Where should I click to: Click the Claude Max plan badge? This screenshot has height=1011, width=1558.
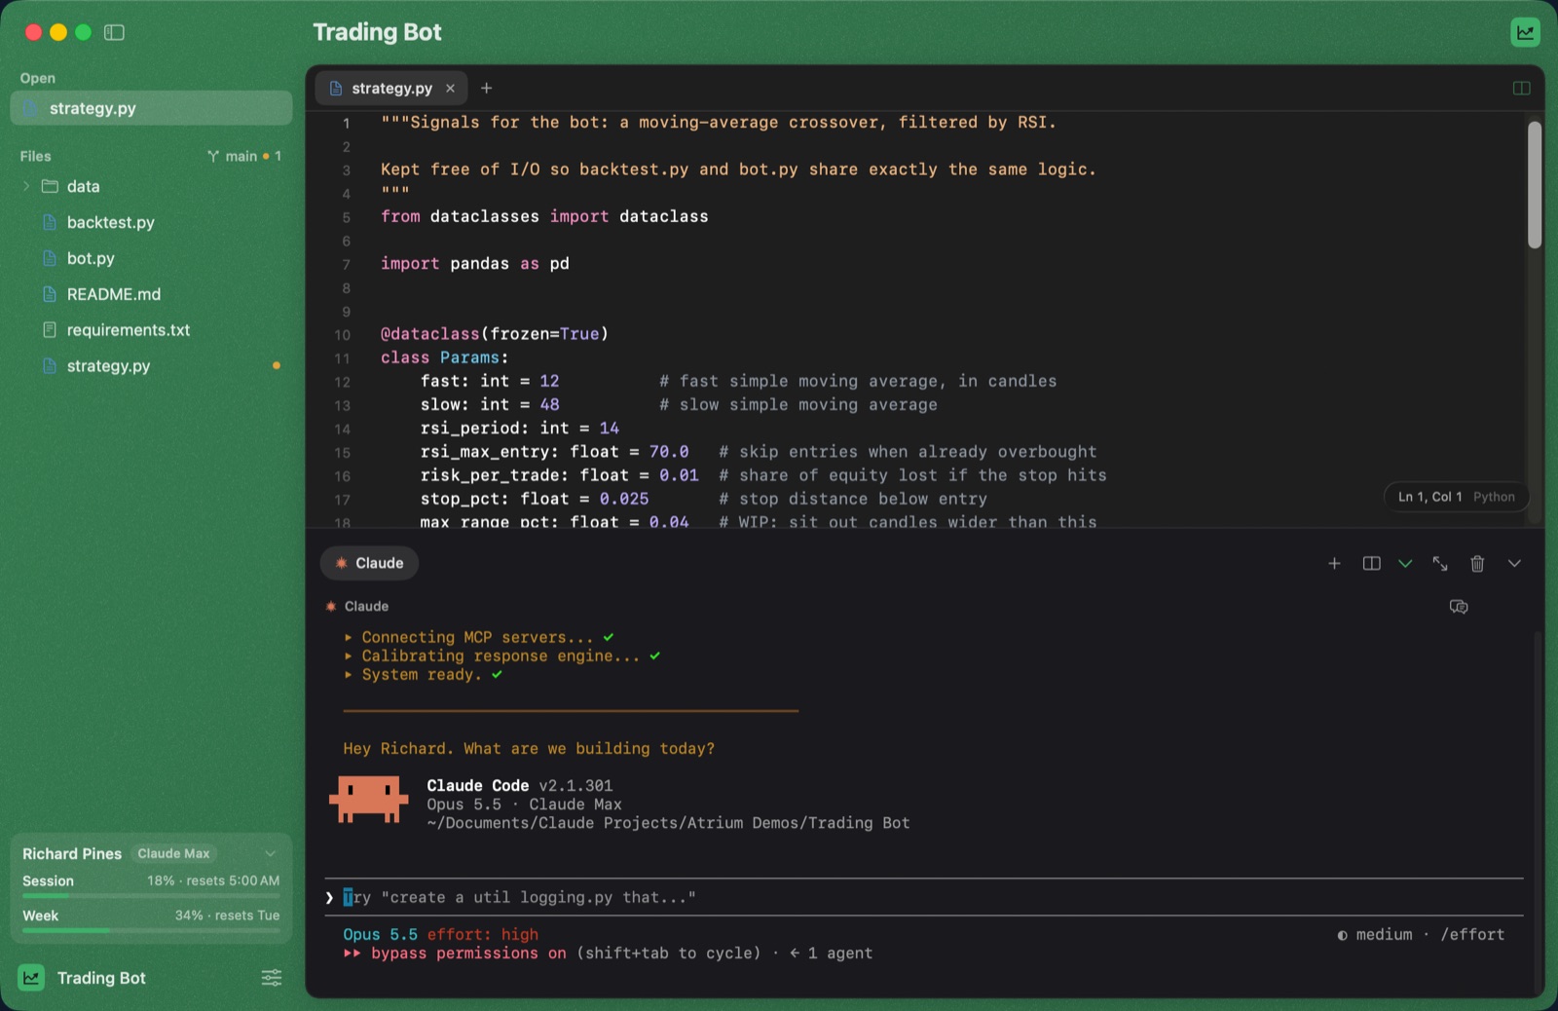tap(173, 853)
